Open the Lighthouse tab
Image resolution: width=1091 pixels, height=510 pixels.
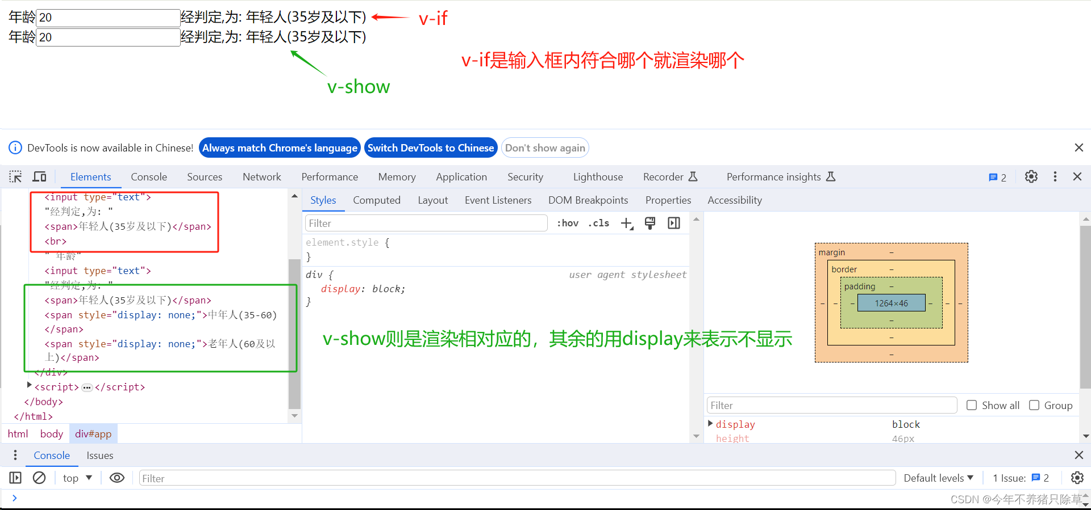click(x=598, y=177)
